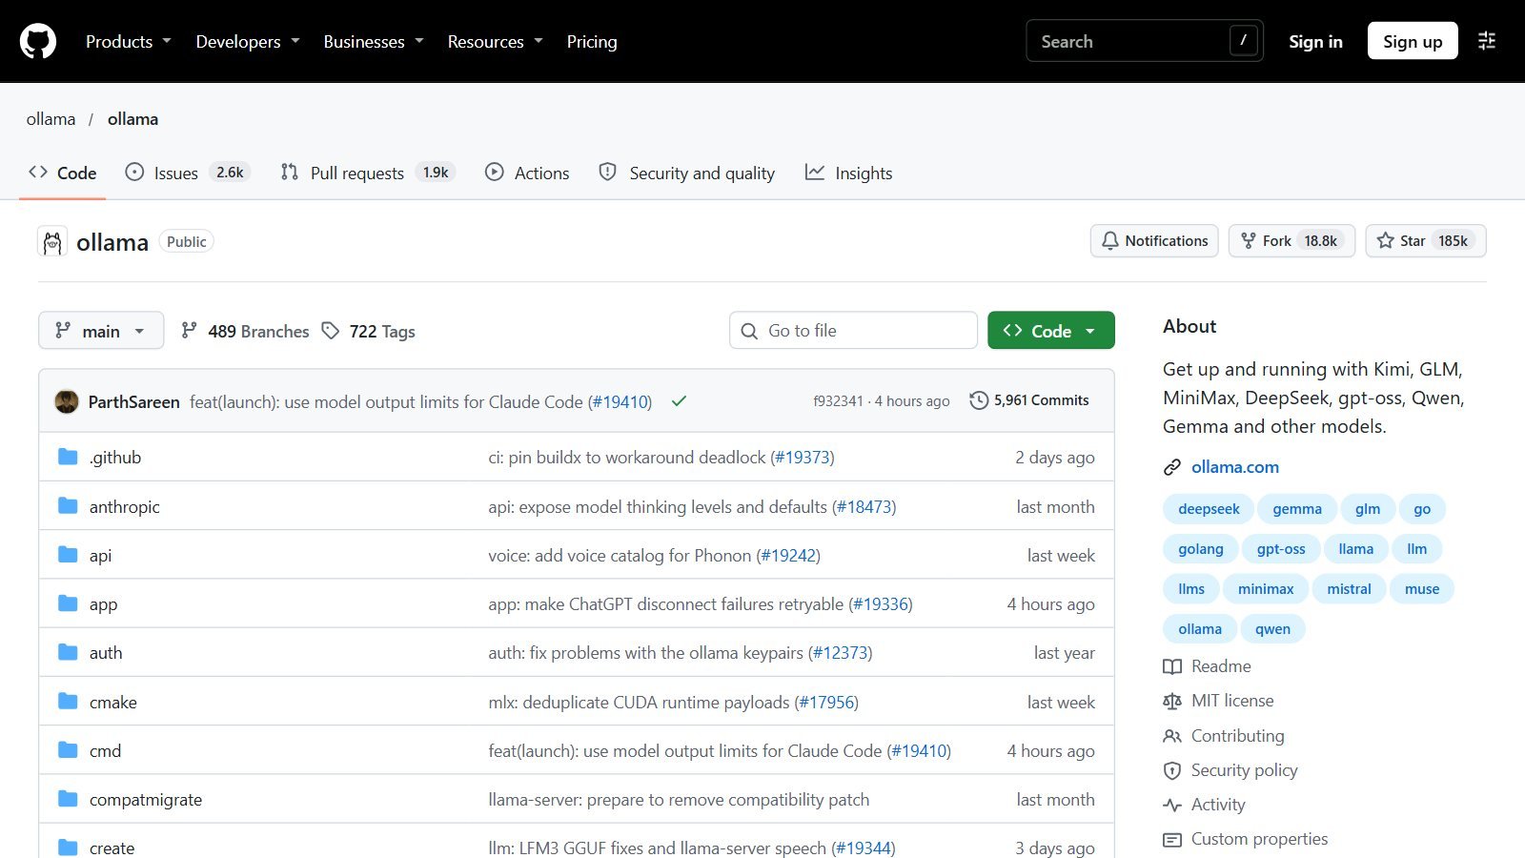Click the Sign in link

pos(1315,41)
